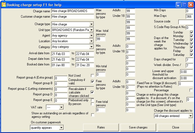Click the Arrival date from field
Viewport: 195px width, 133px height.
[x=60, y=54]
